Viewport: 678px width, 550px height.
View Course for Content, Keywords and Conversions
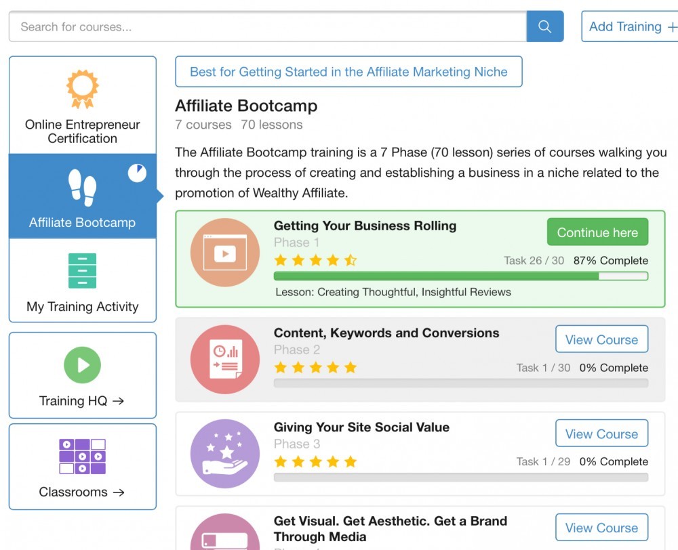click(x=601, y=339)
